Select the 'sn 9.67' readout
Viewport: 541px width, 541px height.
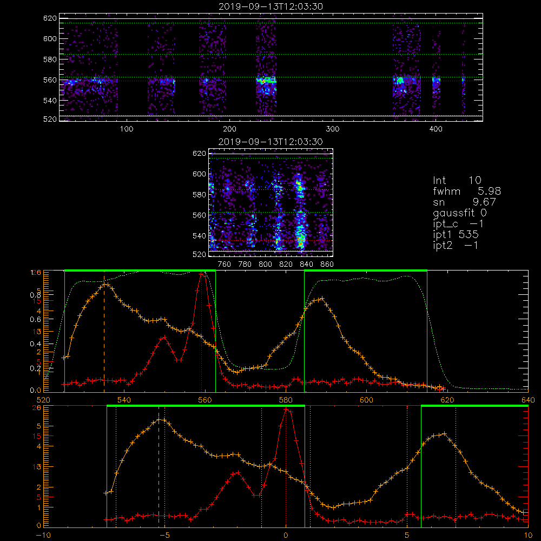pos(464,202)
